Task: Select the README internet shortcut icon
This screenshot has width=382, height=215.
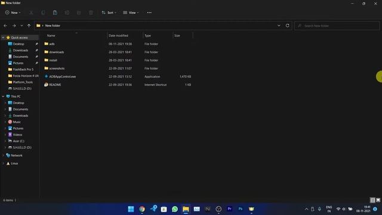Action: click(x=47, y=85)
